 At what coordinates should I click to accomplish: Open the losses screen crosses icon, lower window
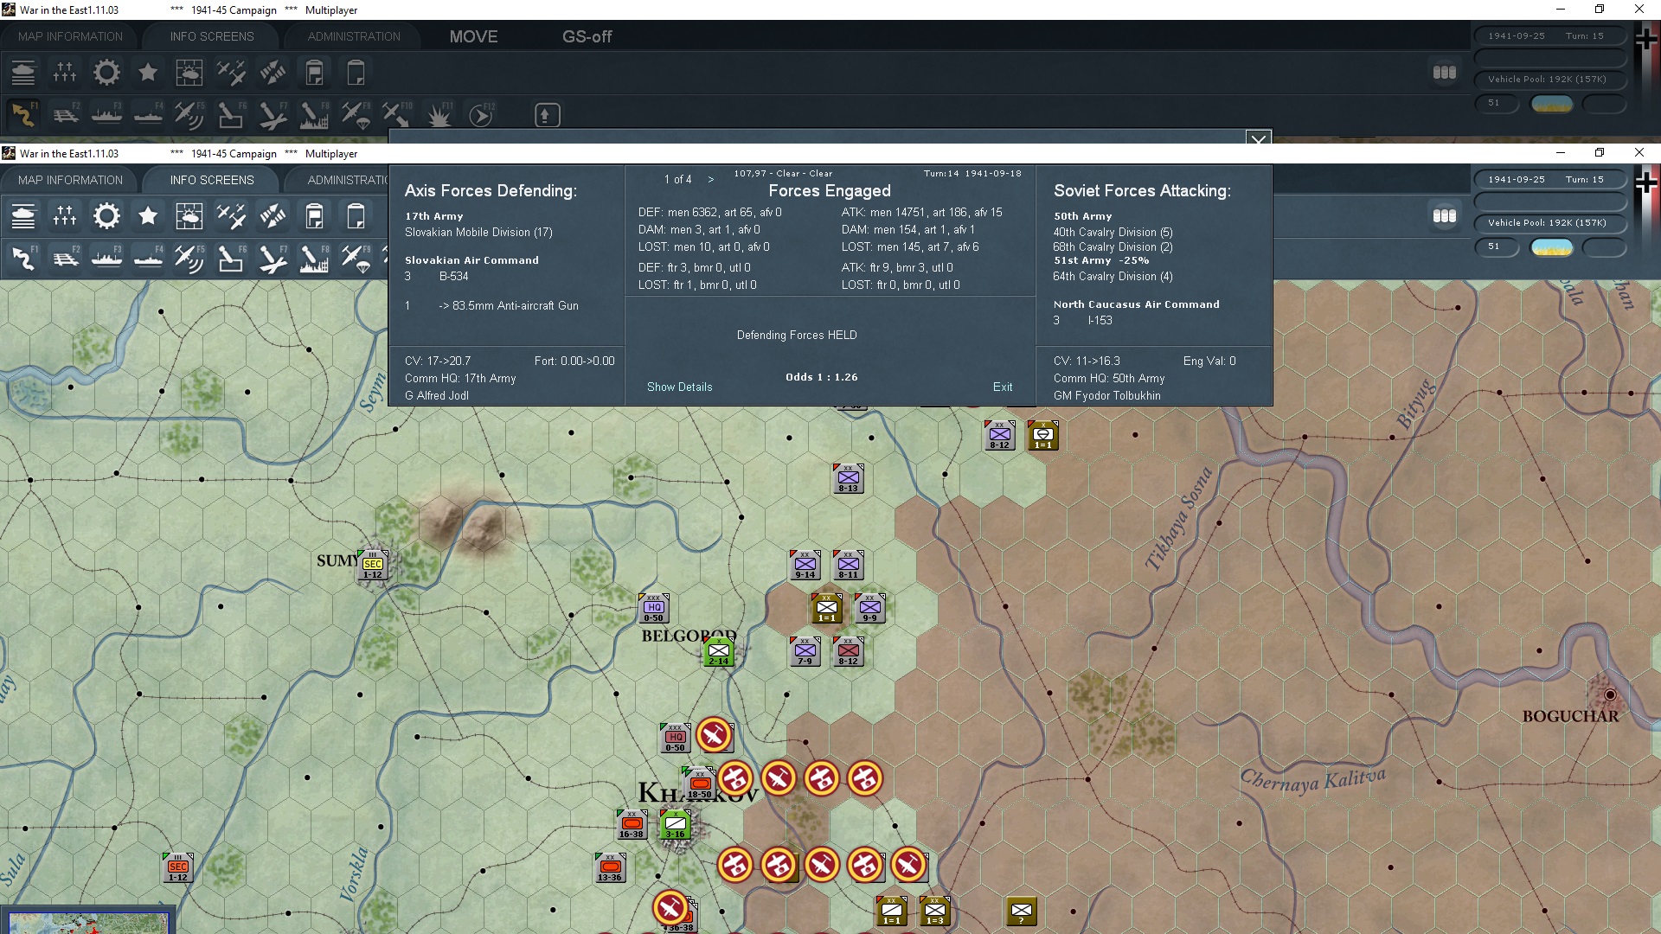pyautogui.click(x=65, y=216)
